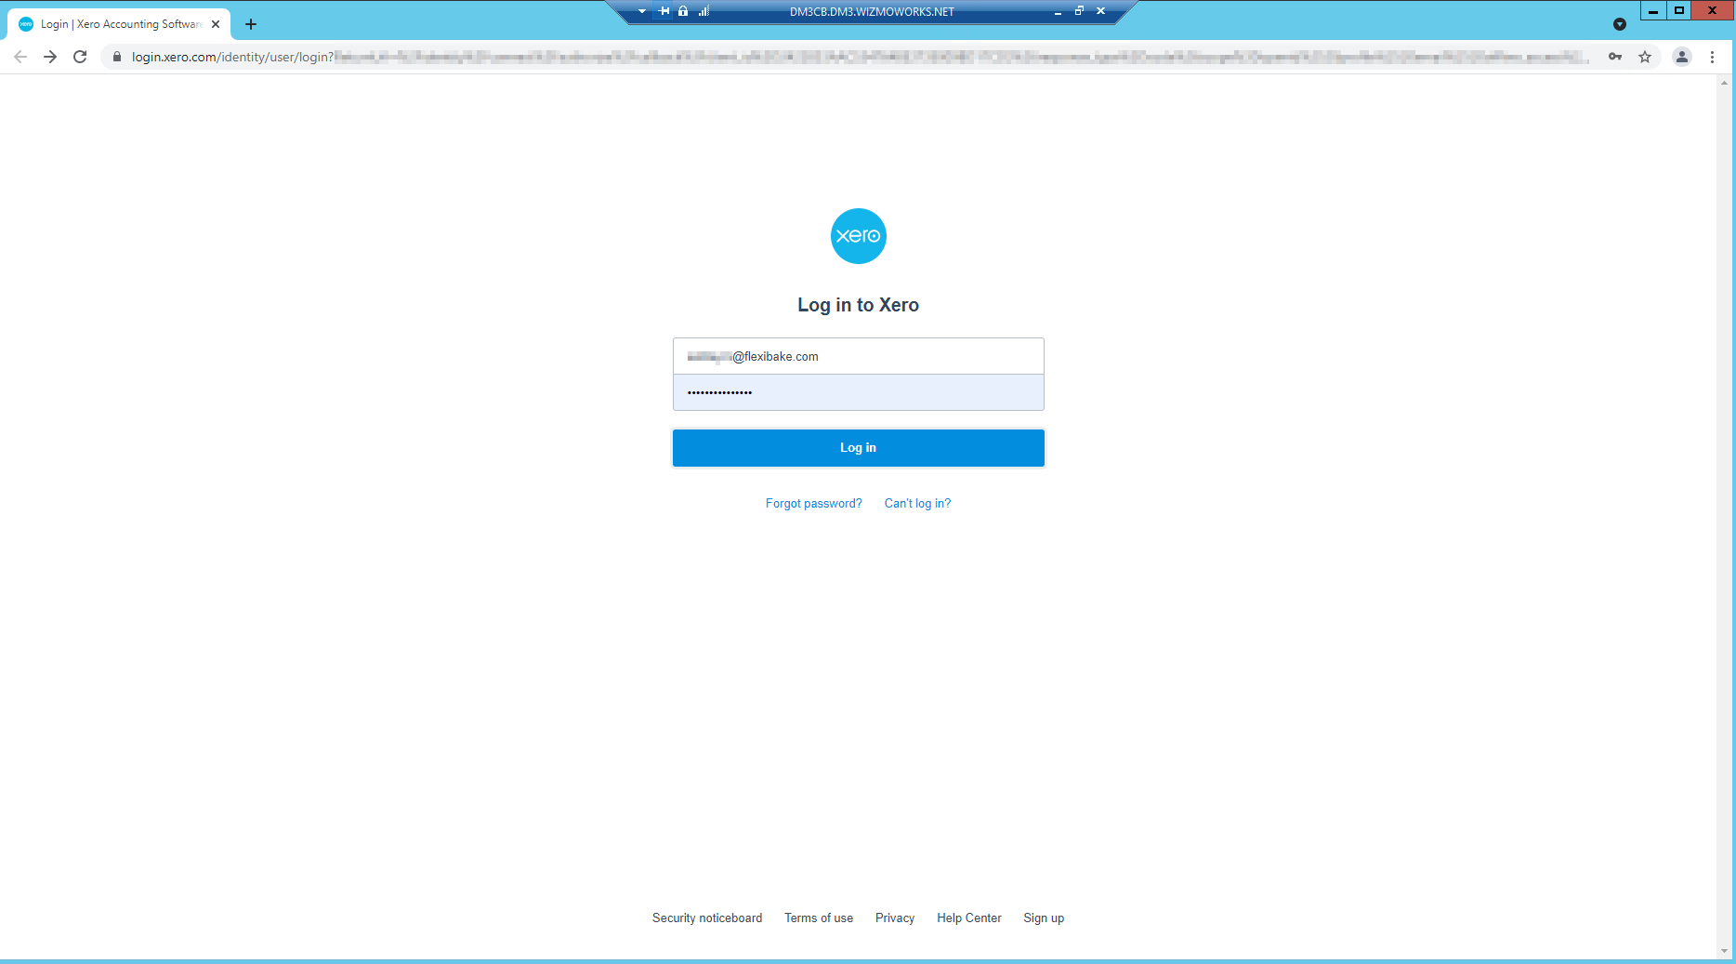Open the Chrome three-dot menu
The height and width of the screenshot is (964, 1736).
(x=1712, y=57)
